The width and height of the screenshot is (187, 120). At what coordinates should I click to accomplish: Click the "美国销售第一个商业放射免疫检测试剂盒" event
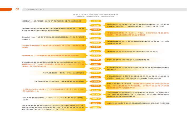pyautogui.click(x=138, y=43)
